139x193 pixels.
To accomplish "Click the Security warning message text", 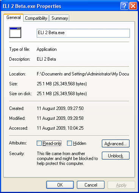I will [x=67, y=158].
